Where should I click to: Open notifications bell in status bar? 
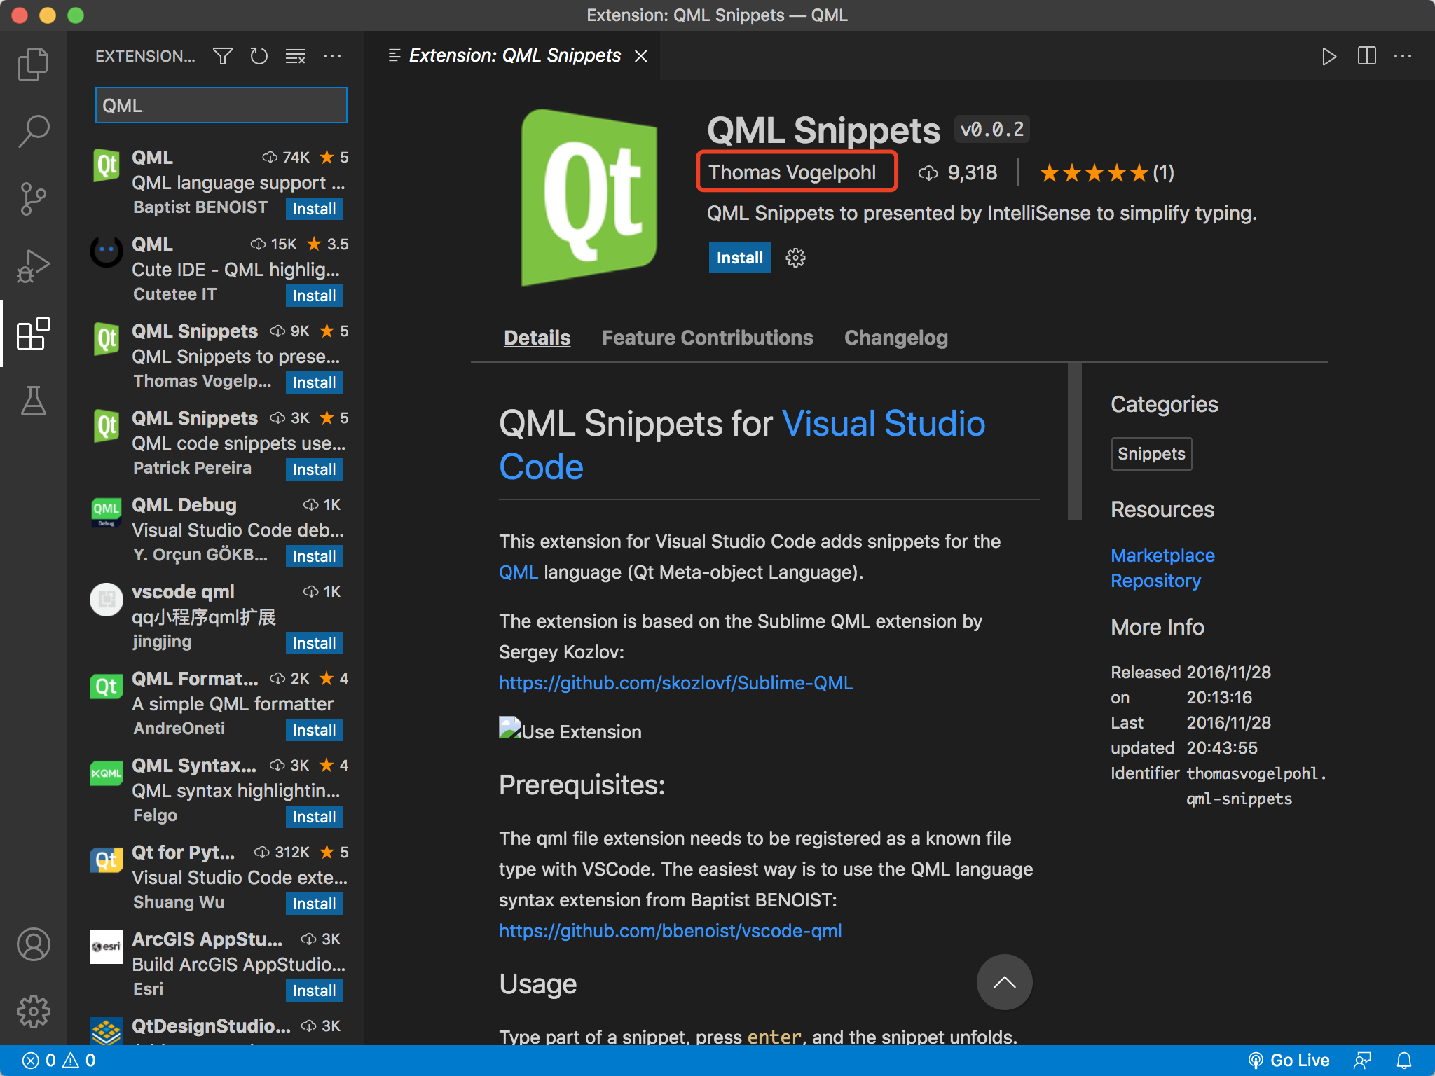[1404, 1061]
